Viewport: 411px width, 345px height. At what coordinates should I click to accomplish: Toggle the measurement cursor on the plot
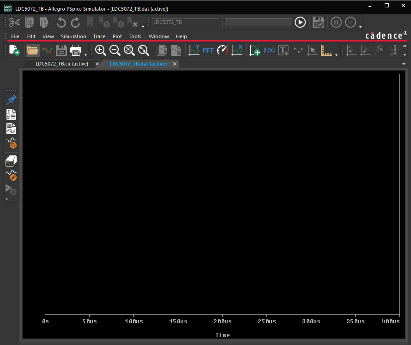point(313,50)
